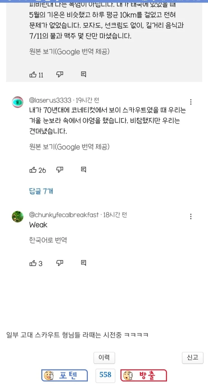Show original text of @laserus3333 comment
The image size is (208, 385).
click(69, 147)
